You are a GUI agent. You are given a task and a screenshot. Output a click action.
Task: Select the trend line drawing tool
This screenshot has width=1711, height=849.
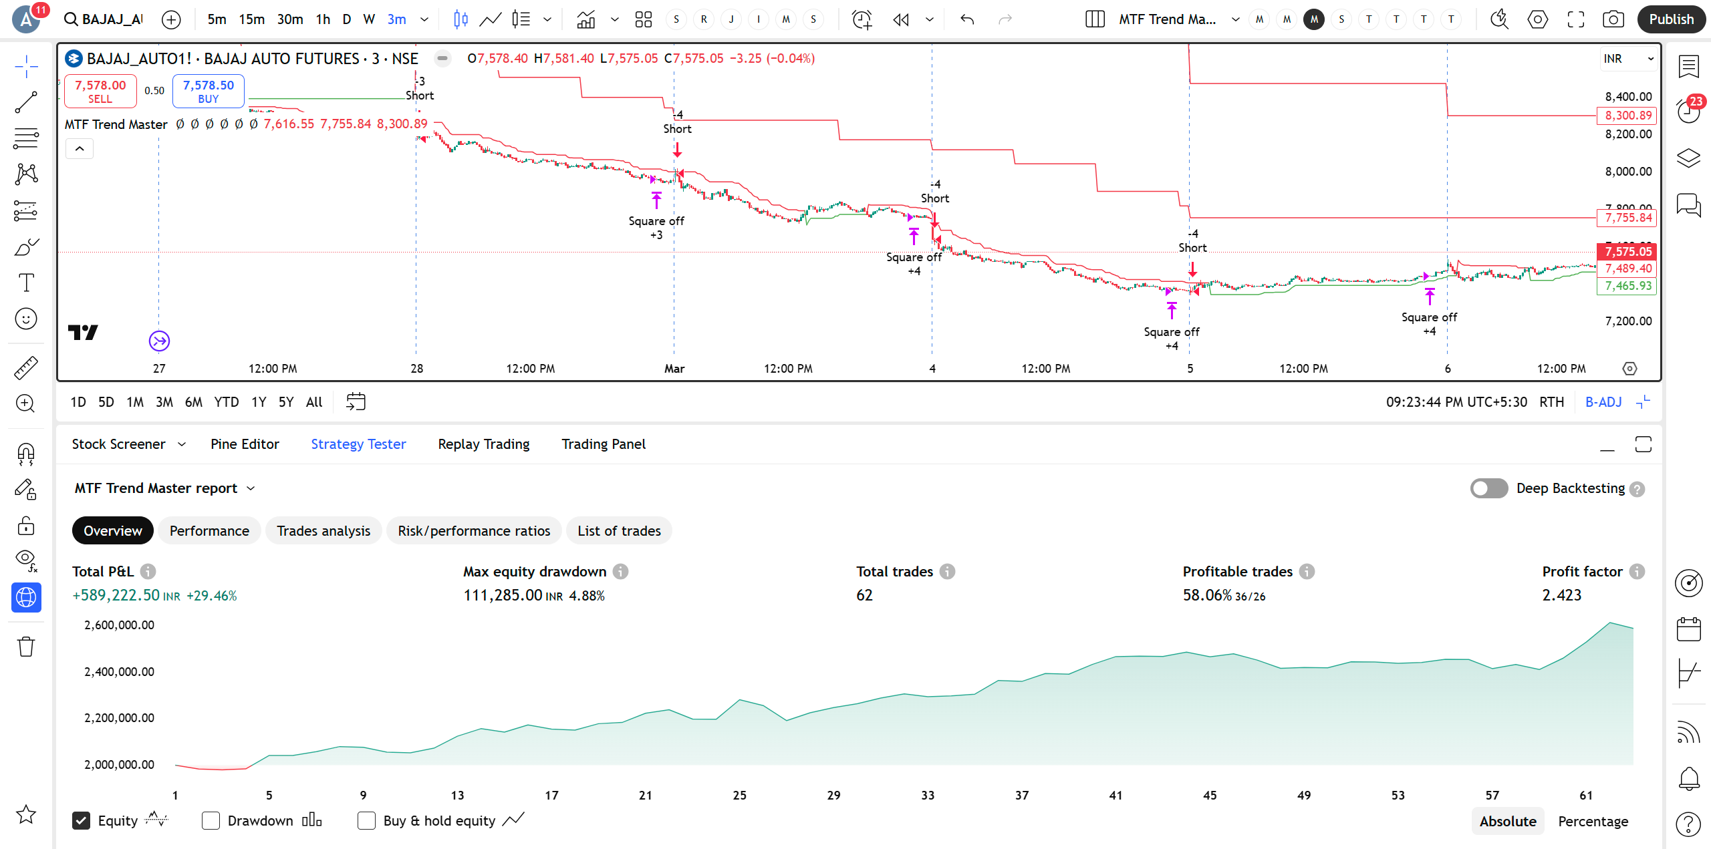pyautogui.click(x=26, y=102)
